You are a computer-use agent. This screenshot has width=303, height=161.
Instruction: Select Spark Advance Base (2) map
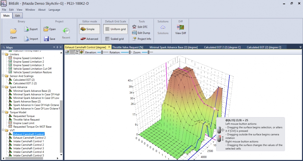coord(27,101)
